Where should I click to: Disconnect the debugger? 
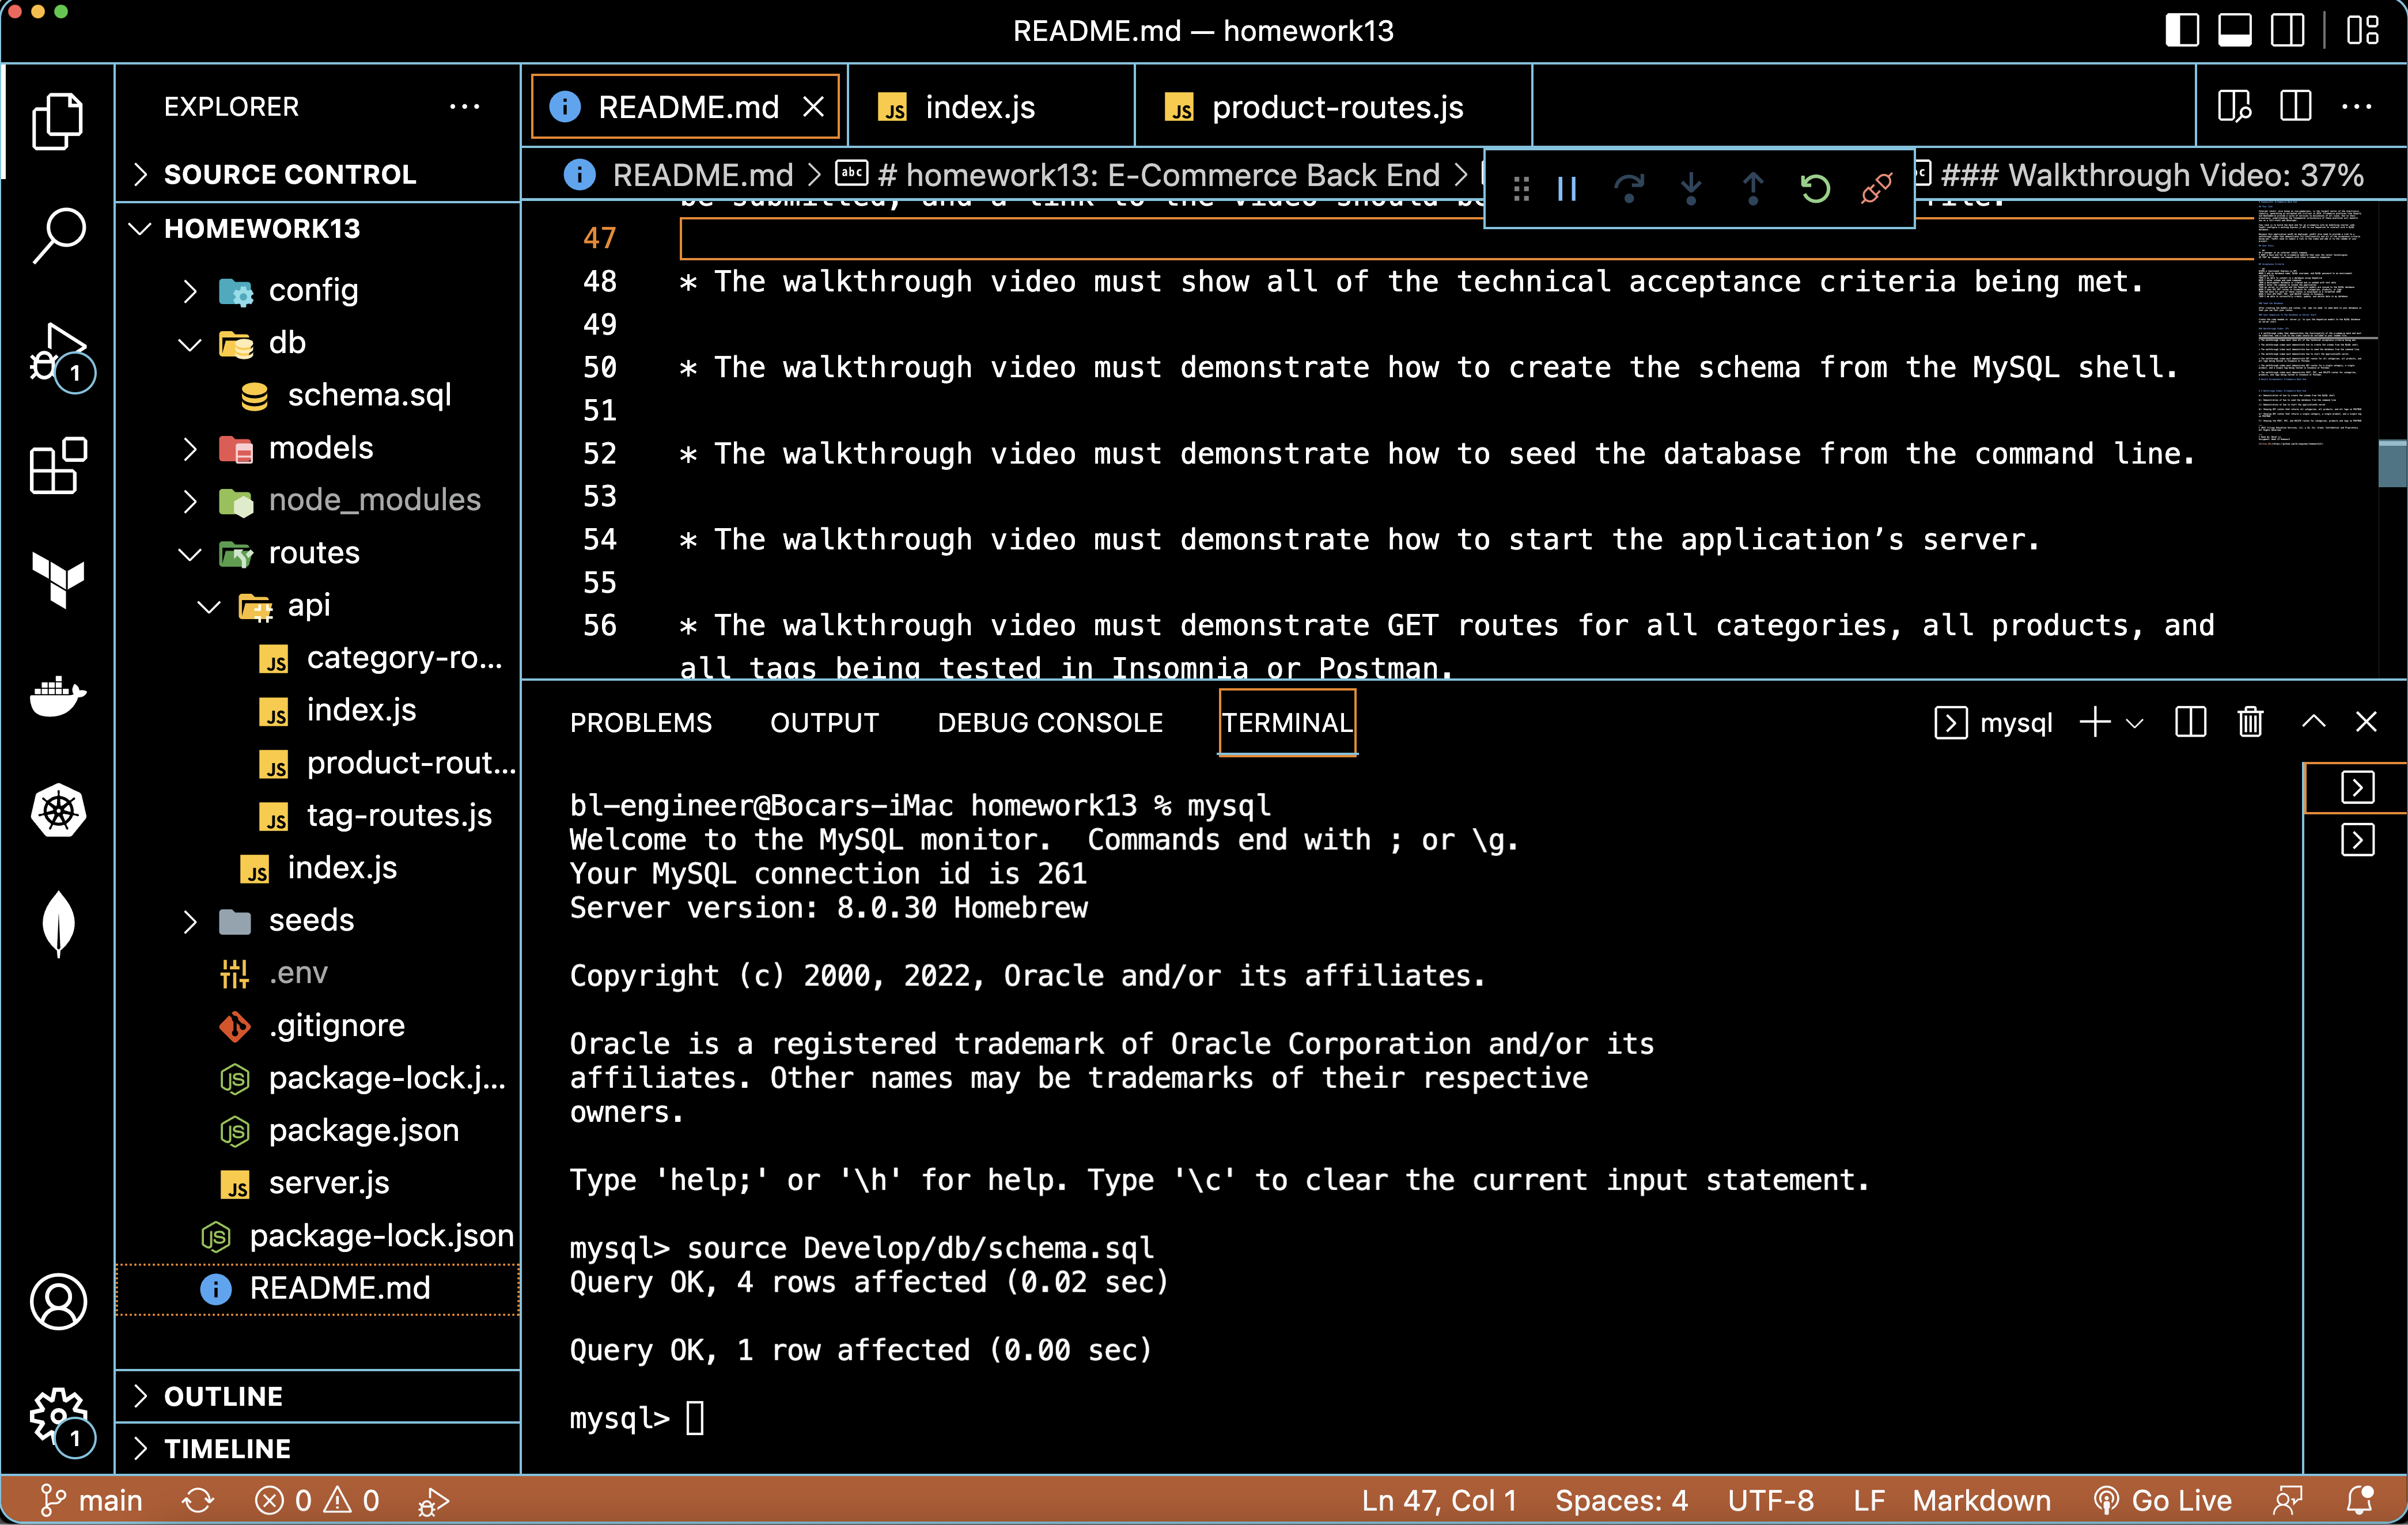click(1877, 188)
